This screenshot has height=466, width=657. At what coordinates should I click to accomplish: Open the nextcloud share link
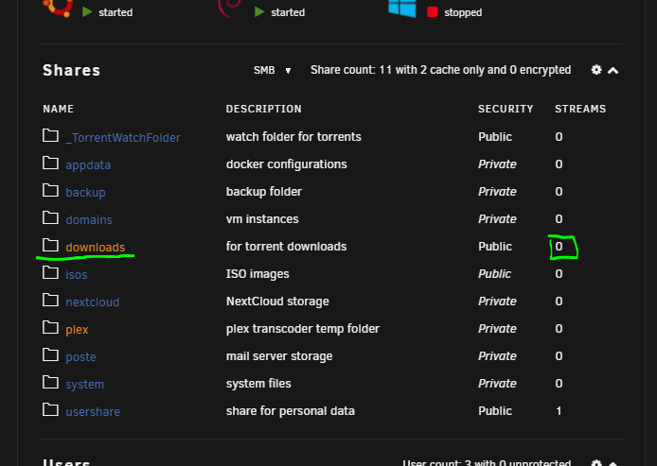click(93, 302)
